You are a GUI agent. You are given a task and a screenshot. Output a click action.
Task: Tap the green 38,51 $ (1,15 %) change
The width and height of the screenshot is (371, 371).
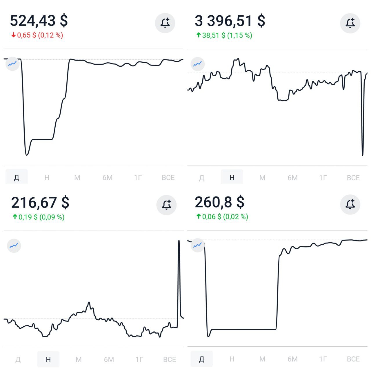(224, 35)
